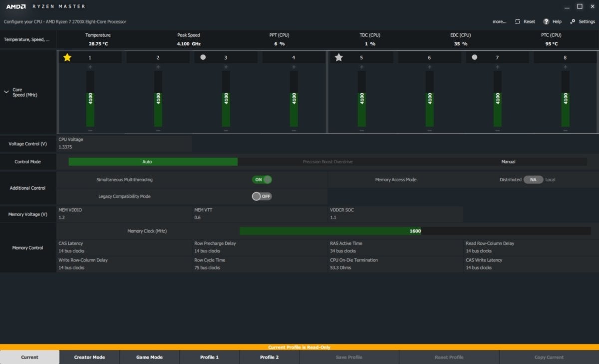Open Help via question mark icon
Viewport: 599px width, 364px height.
point(546,21)
